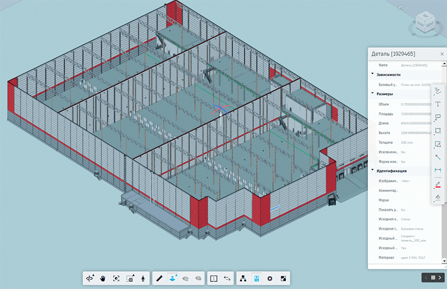Open the red stroke color picker
Viewport: 447px width, 289px height.
(438, 185)
